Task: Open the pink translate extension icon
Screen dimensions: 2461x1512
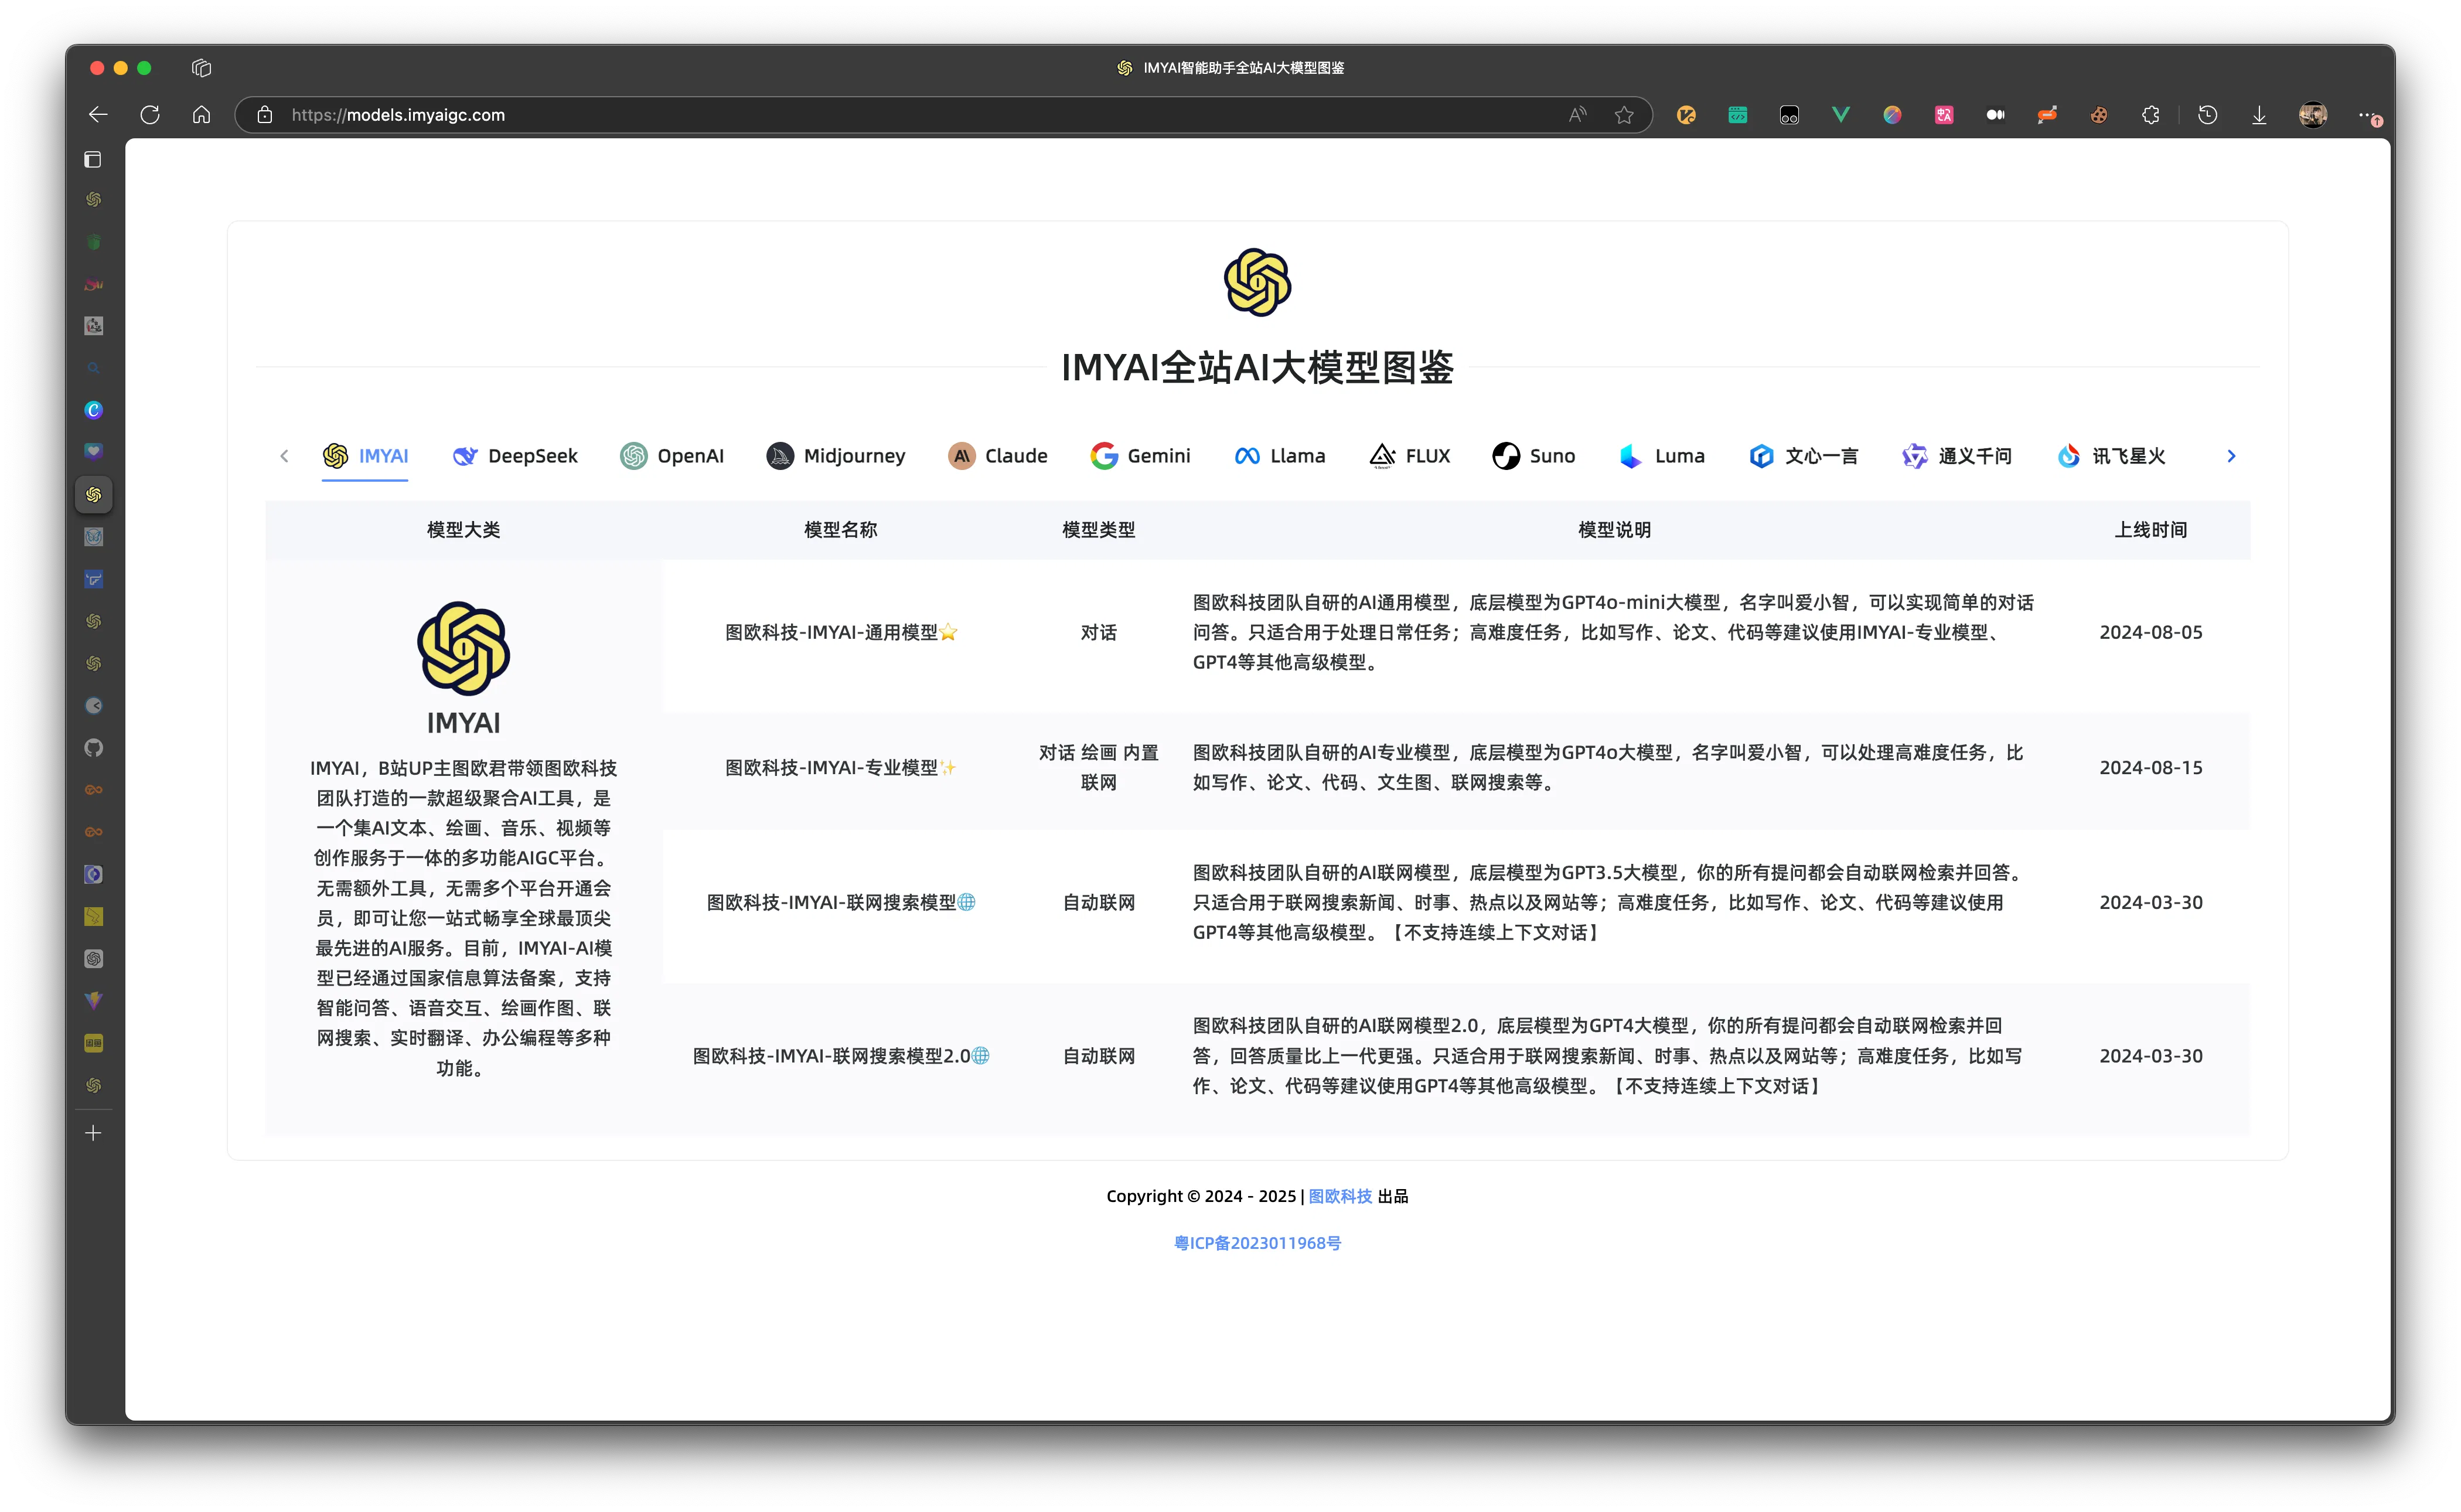Action: tap(1943, 115)
